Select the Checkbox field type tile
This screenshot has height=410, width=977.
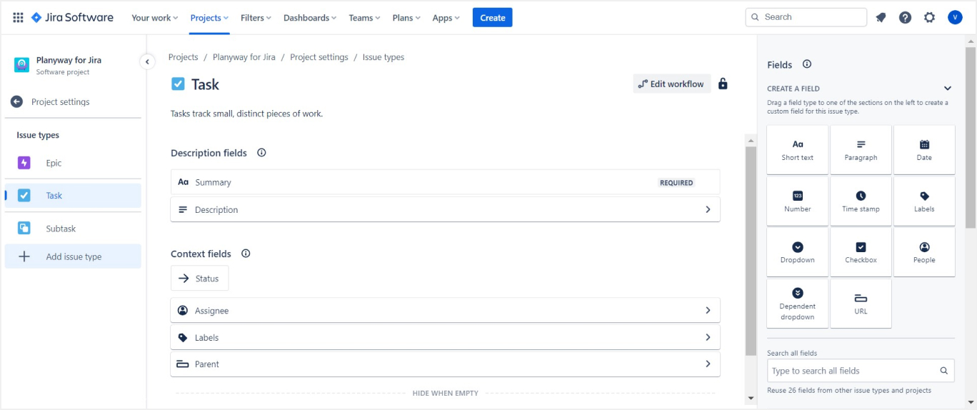tap(861, 252)
